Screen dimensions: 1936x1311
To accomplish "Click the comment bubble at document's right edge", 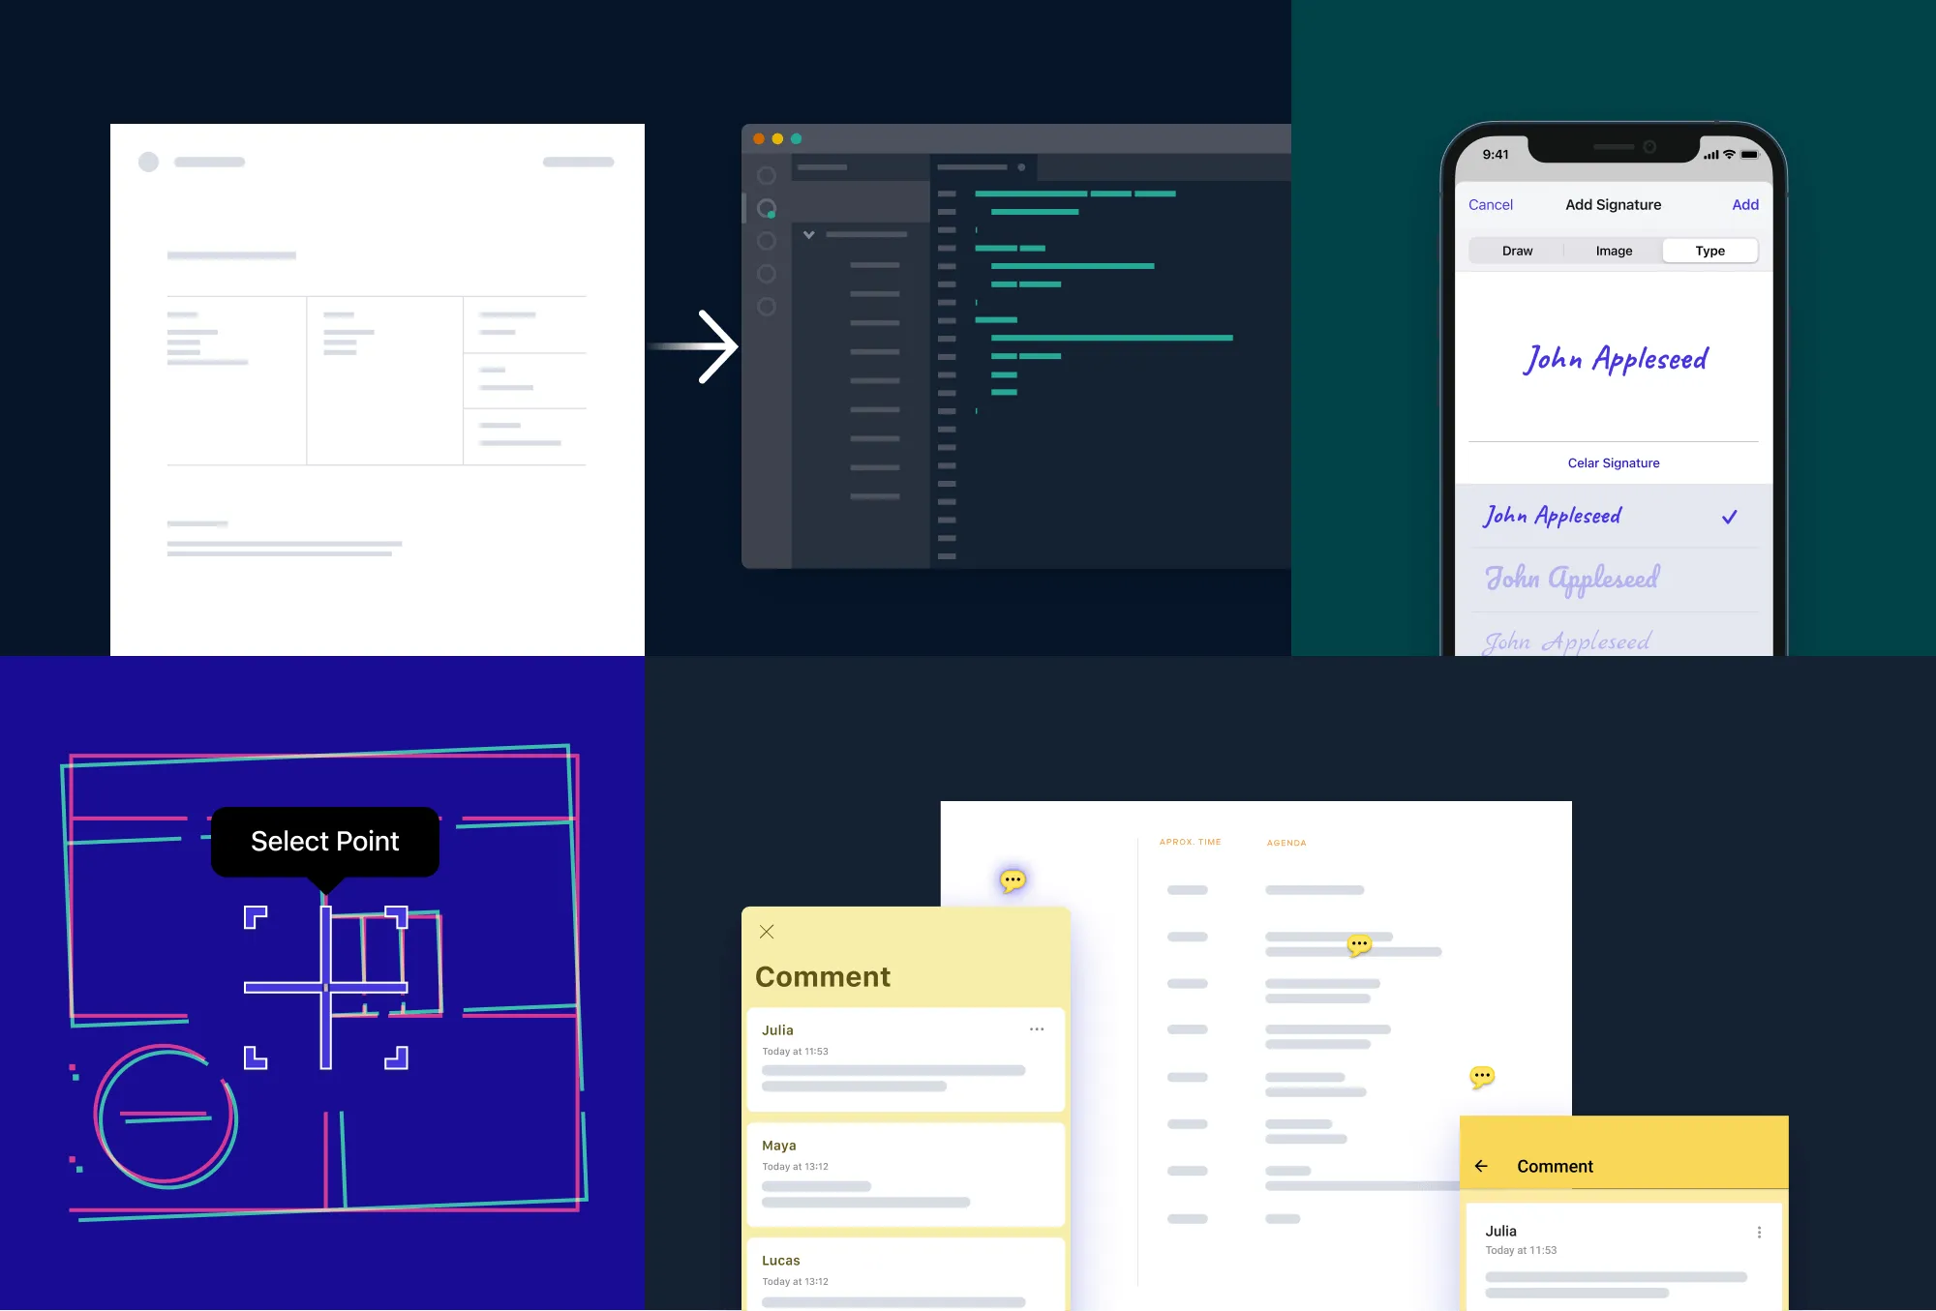I will [1482, 1076].
